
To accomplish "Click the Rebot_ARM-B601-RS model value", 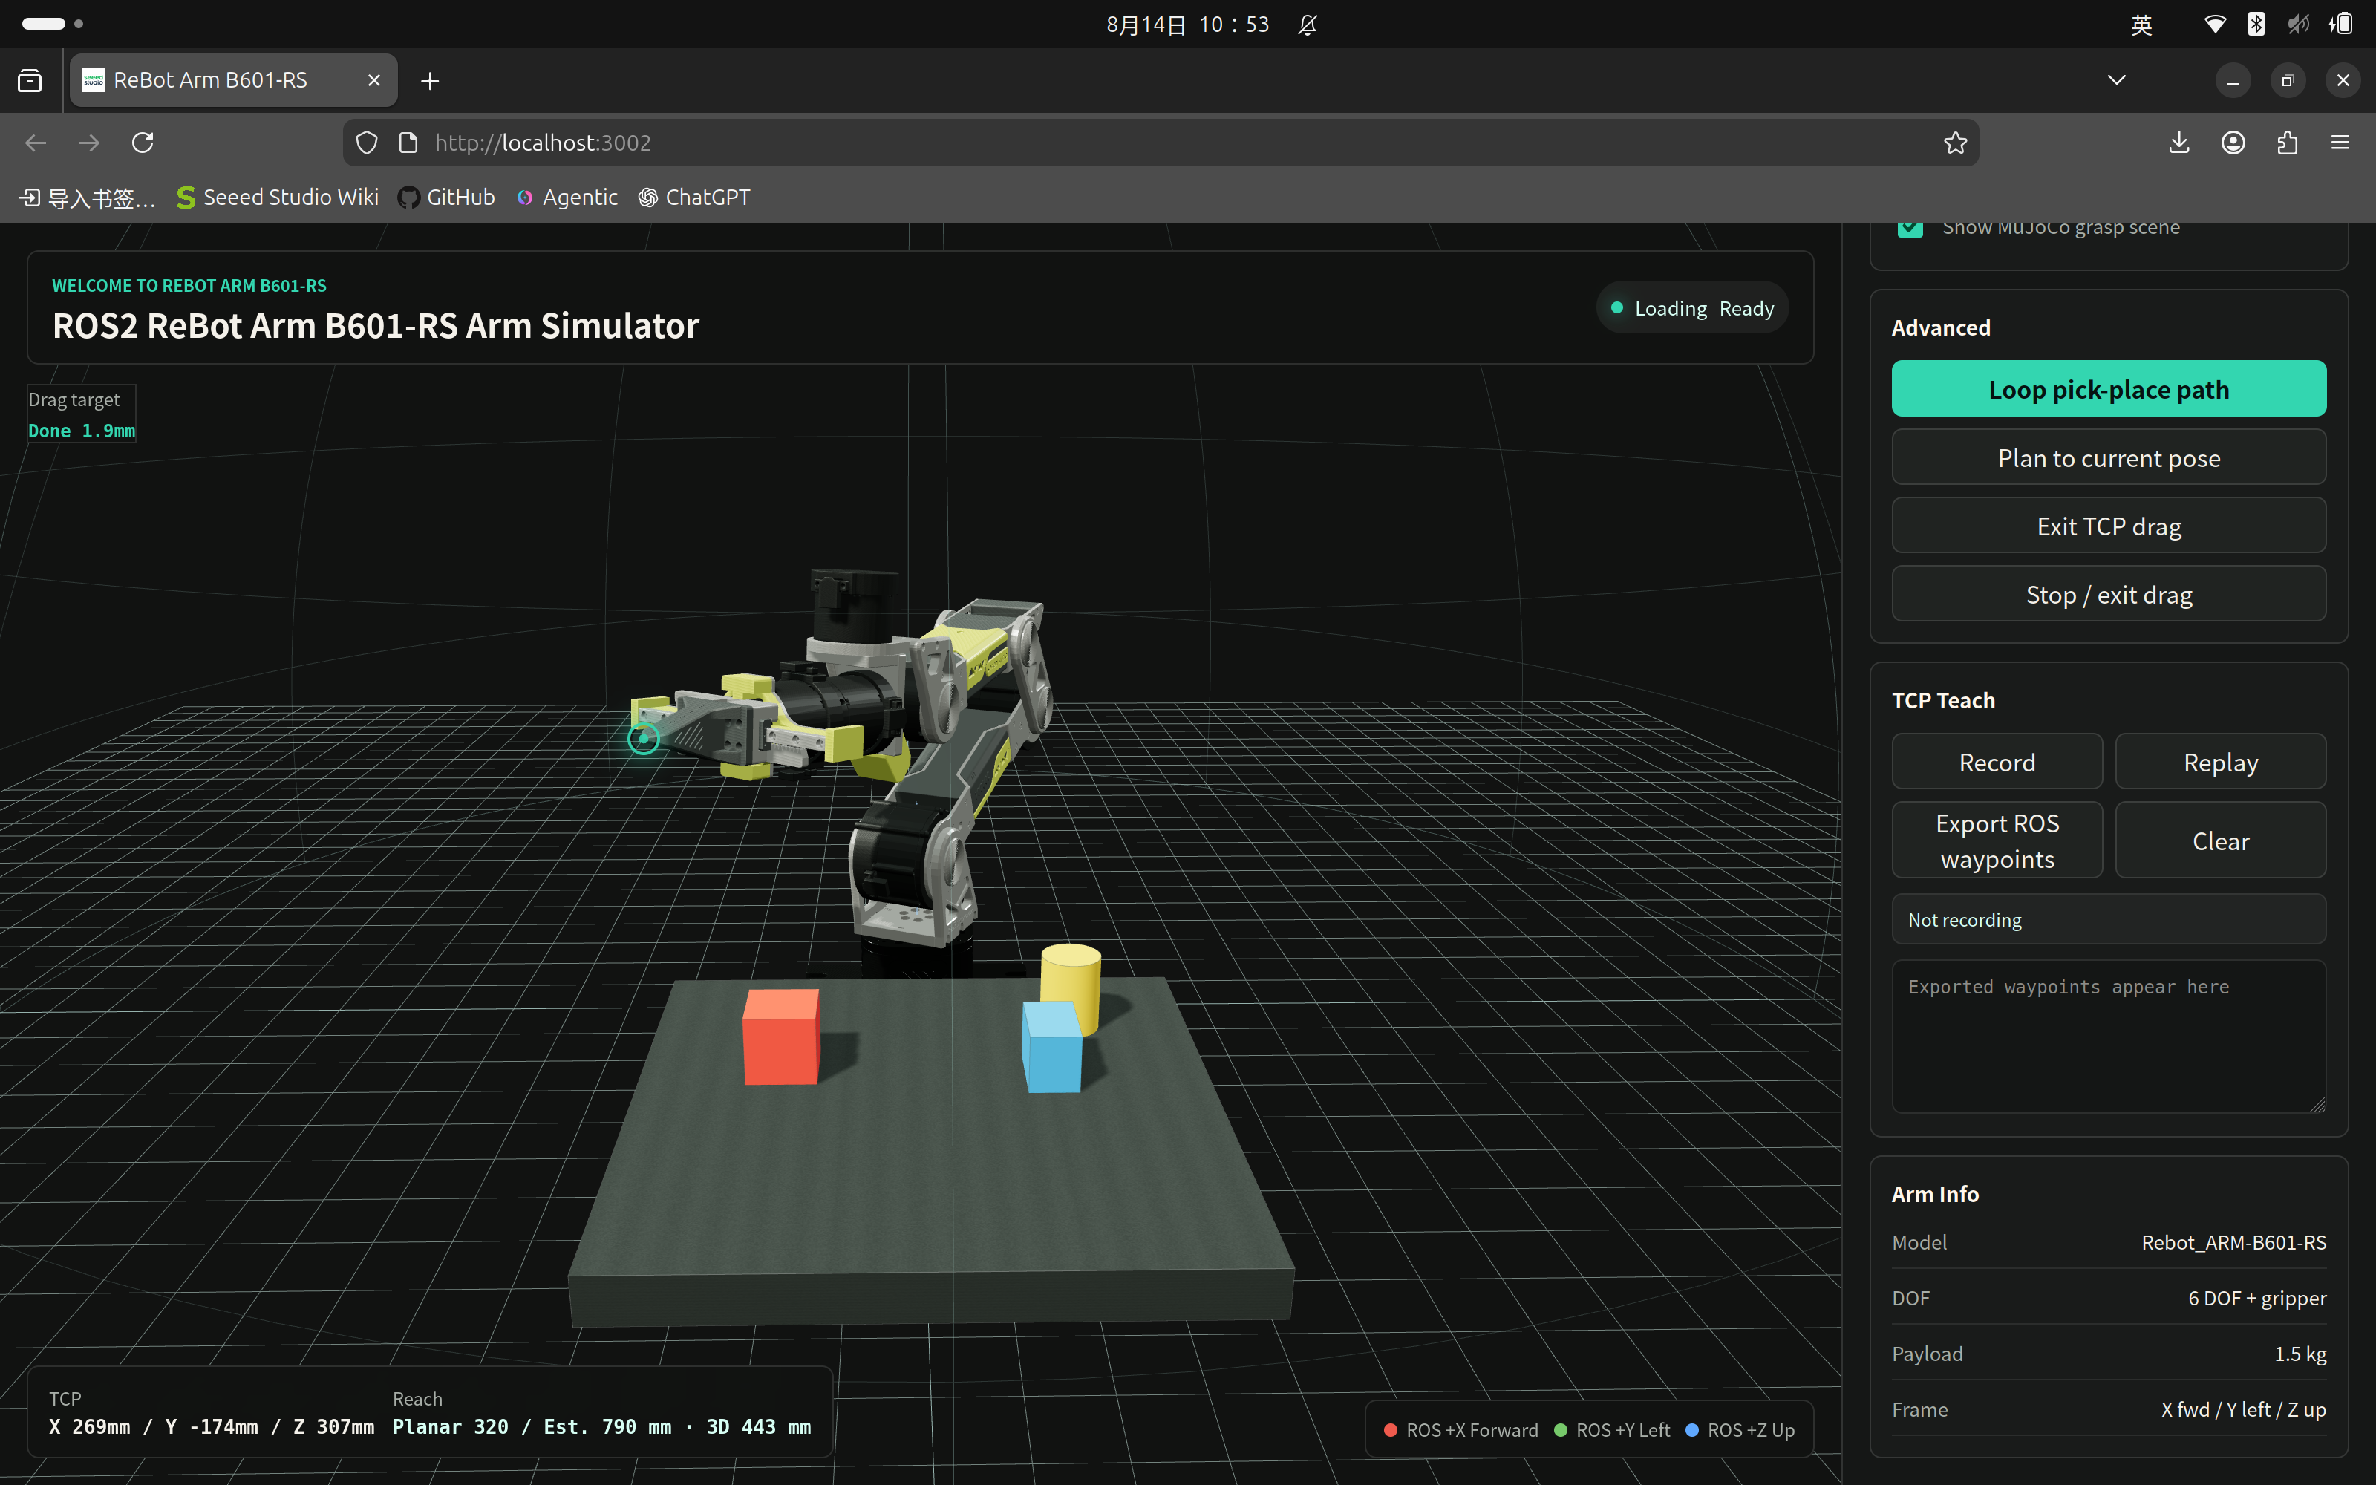I will click(2233, 1242).
